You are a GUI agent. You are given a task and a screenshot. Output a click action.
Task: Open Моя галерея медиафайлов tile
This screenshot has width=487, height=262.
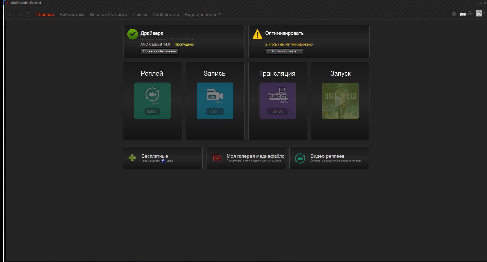click(246, 158)
